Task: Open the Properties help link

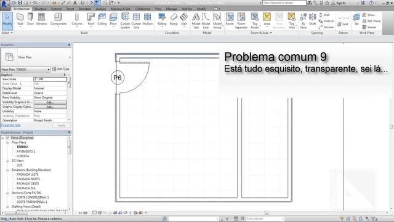Action: tap(11, 125)
